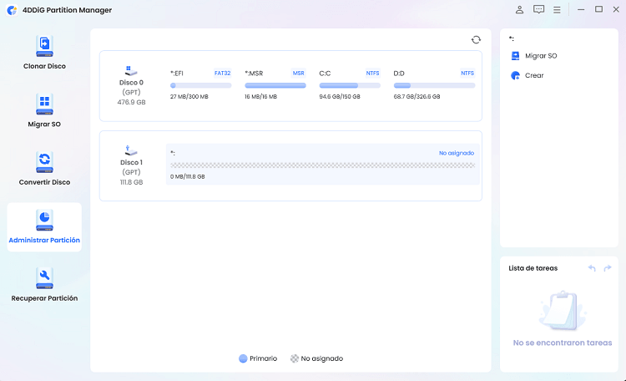Click Migrar SO in the right panel
626x381 pixels.
540,56
